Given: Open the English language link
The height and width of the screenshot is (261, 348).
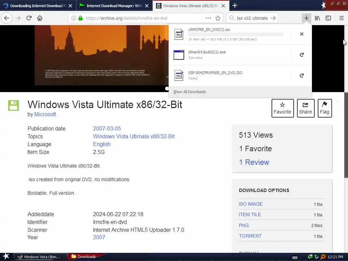Looking at the screenshot, I should (x=102, y=144).
